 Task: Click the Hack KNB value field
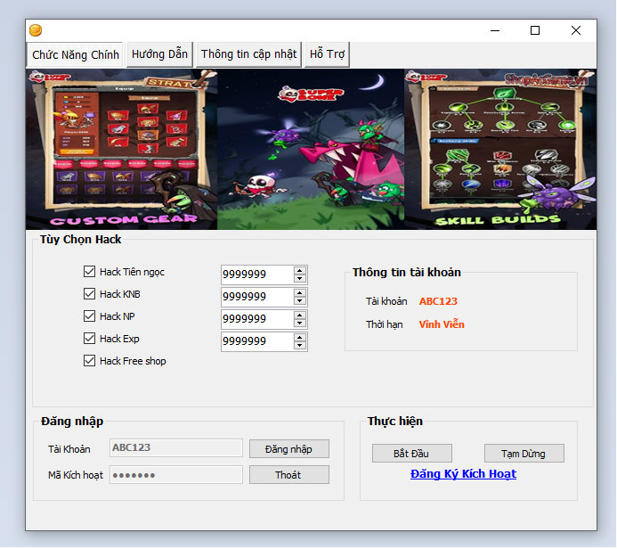coord(257,297)
